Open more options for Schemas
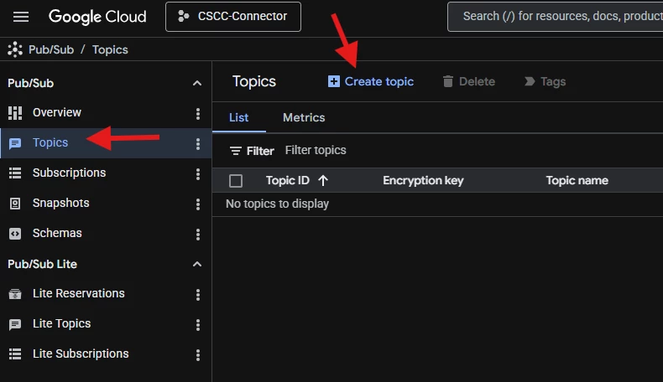The height and width of the screenshot is (382, 663). pos(198,235)
